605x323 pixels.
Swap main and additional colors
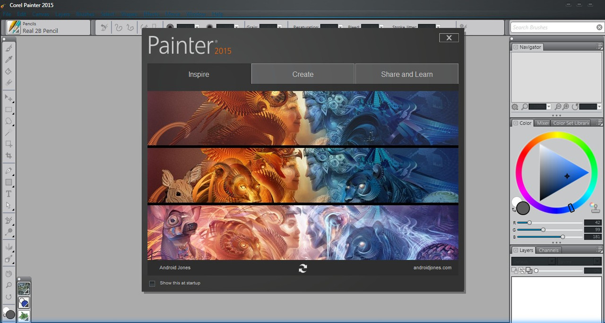514,210
